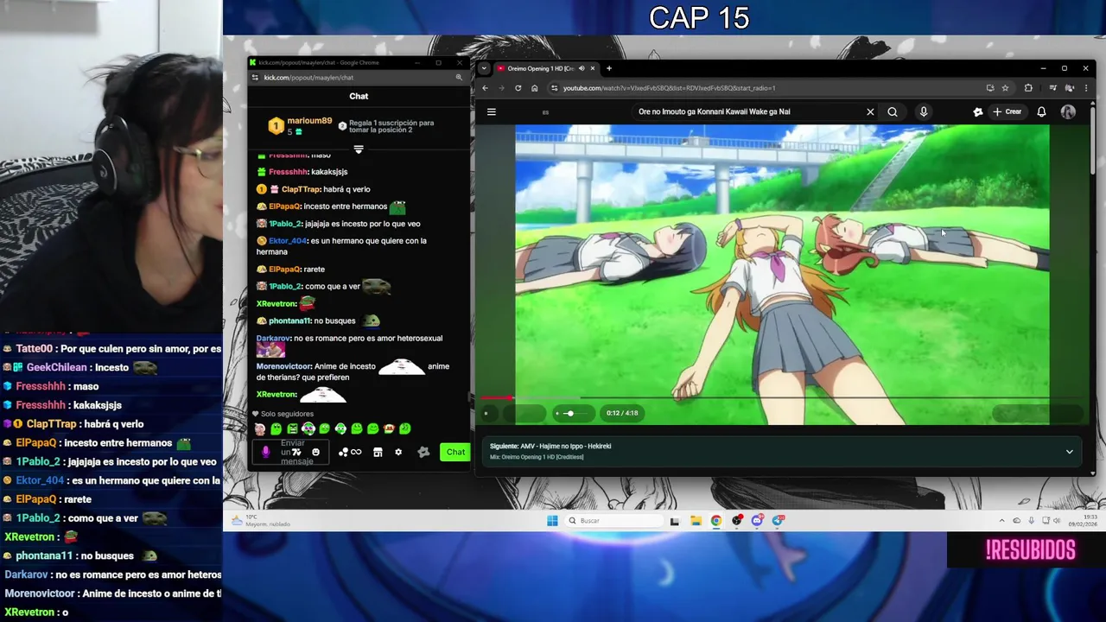This screenshot has width=1106, height=622.
Task: Click the Enviar un mensaje input field
Action: coord(291,452)
